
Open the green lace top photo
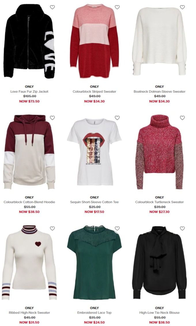[x=95, y=262]
